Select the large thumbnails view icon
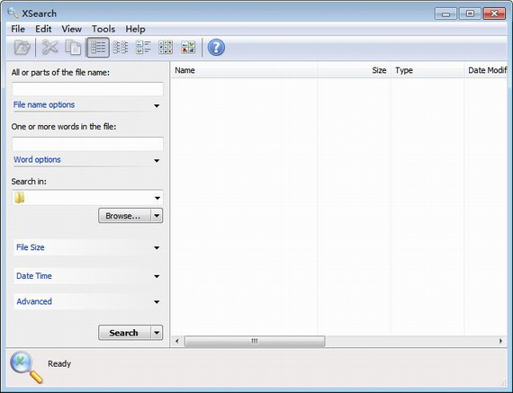Screen dimensions: 513x393 click(x=188, y=48)
